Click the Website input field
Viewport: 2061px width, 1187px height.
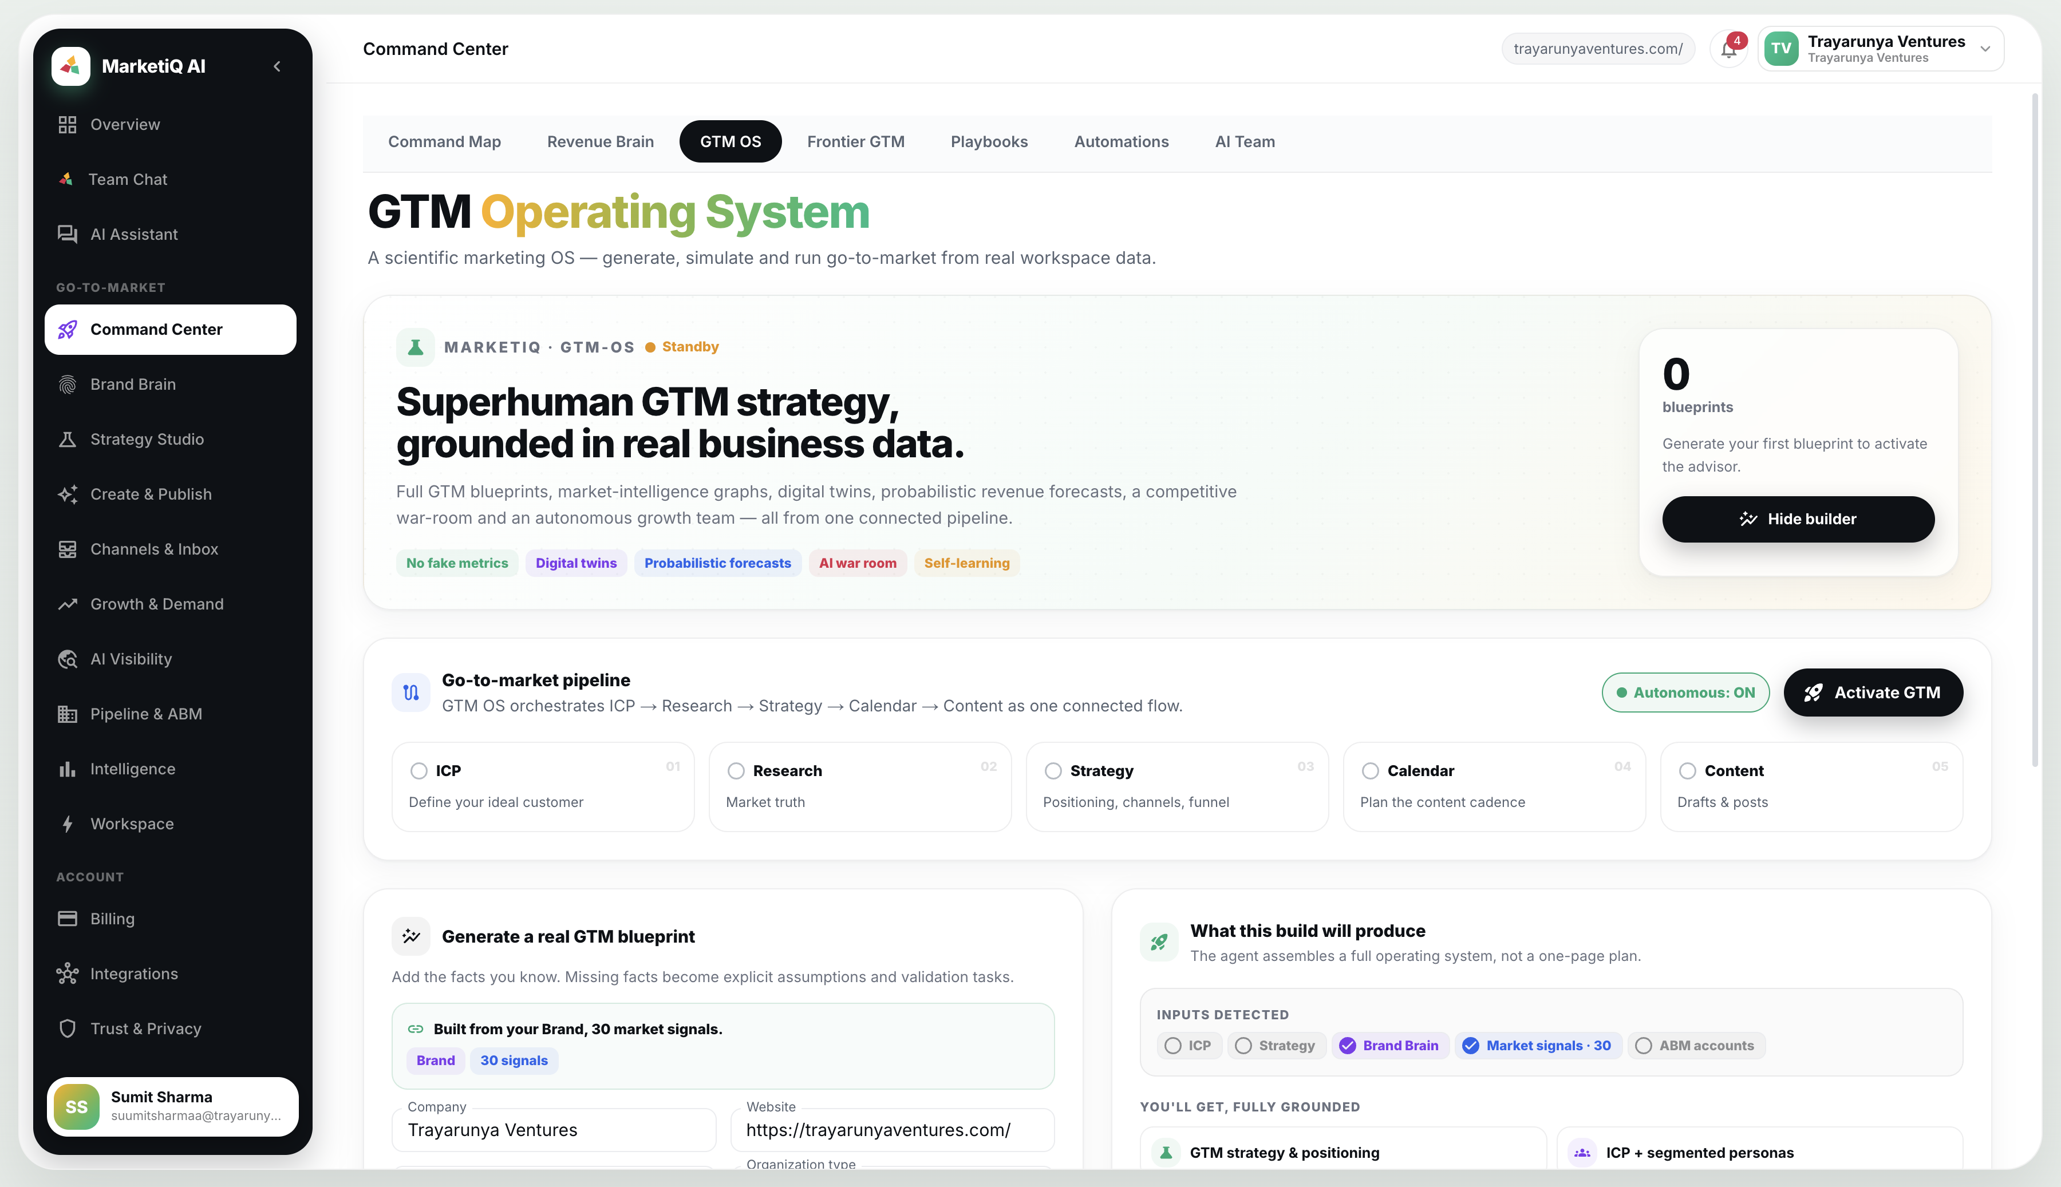[893, 1130]
